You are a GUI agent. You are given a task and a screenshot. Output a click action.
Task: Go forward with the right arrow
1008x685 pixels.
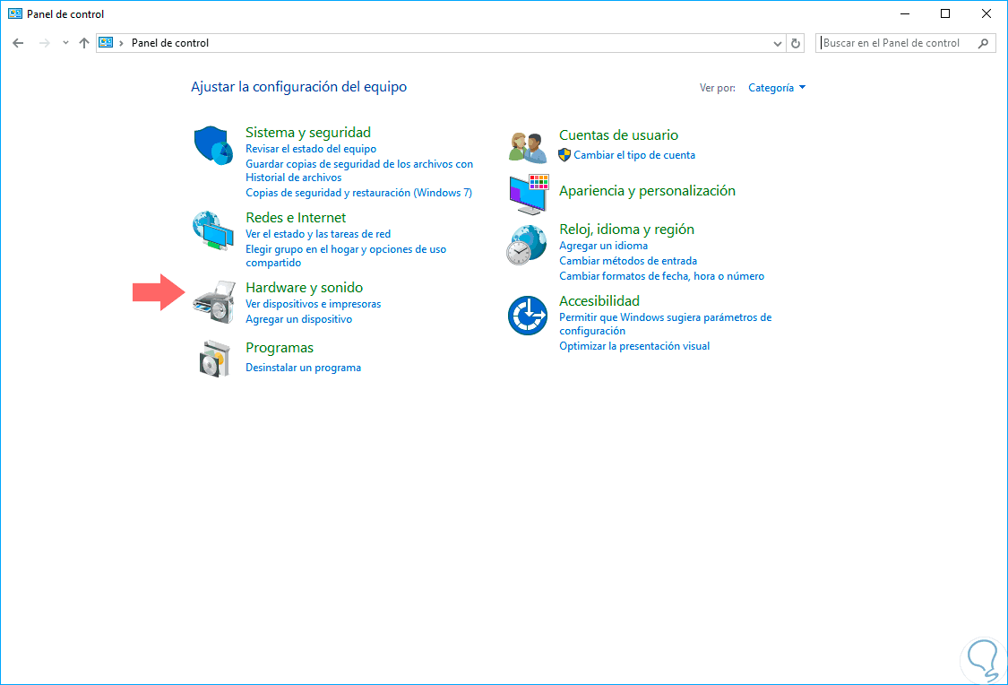(45, 43)
